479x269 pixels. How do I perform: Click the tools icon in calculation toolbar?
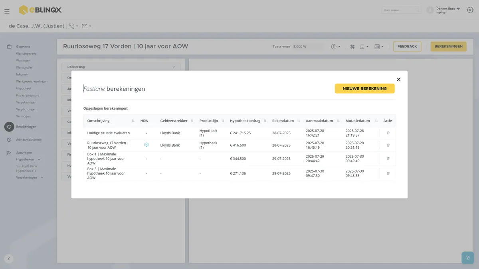(352, 47)
